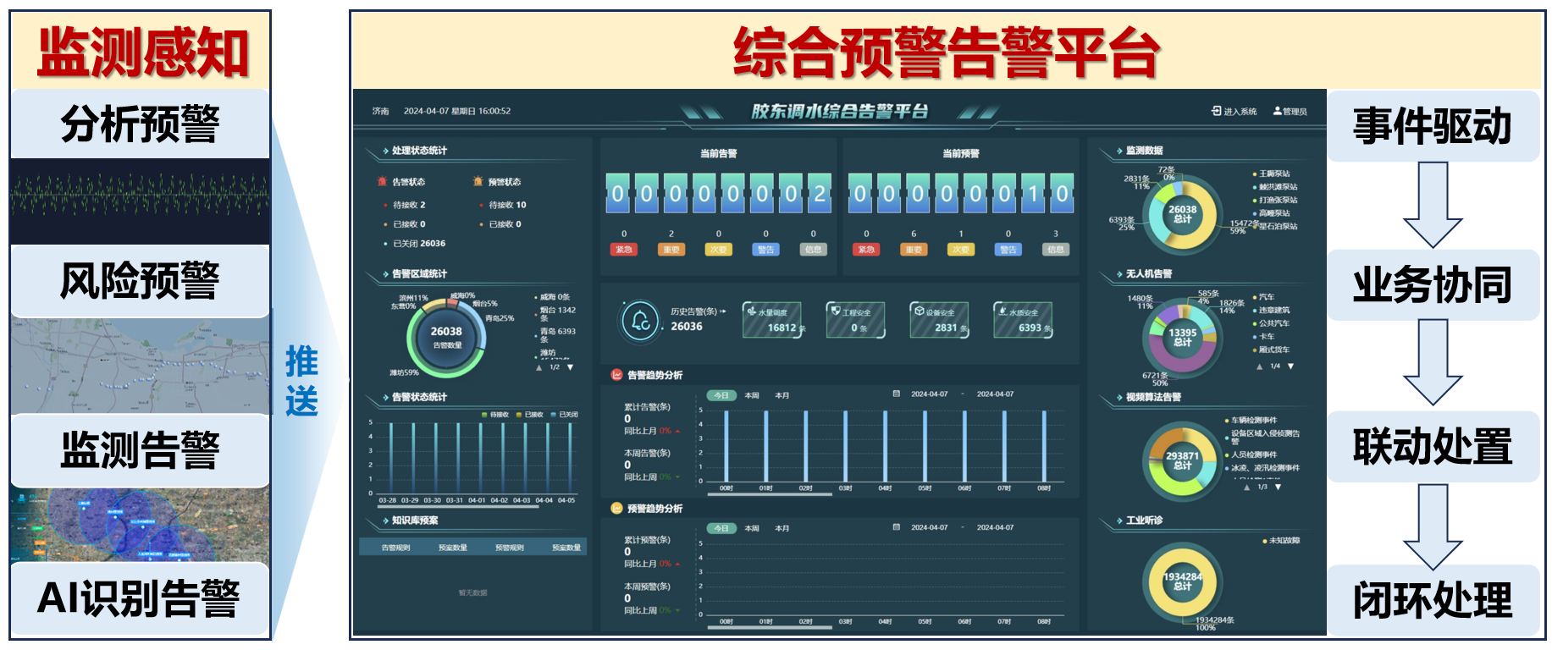Click red 紧急 badge under 当前告警
1552x650 pixels.
(x=624, y=250)
